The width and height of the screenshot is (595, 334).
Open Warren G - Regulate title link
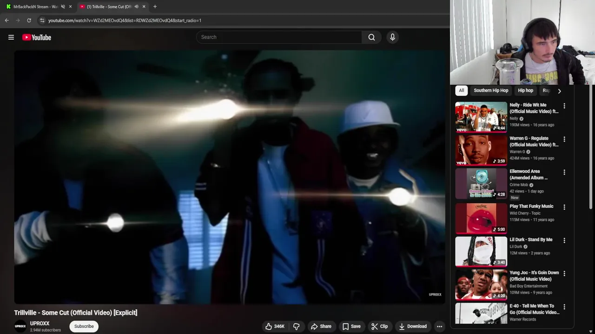point(534,141)
